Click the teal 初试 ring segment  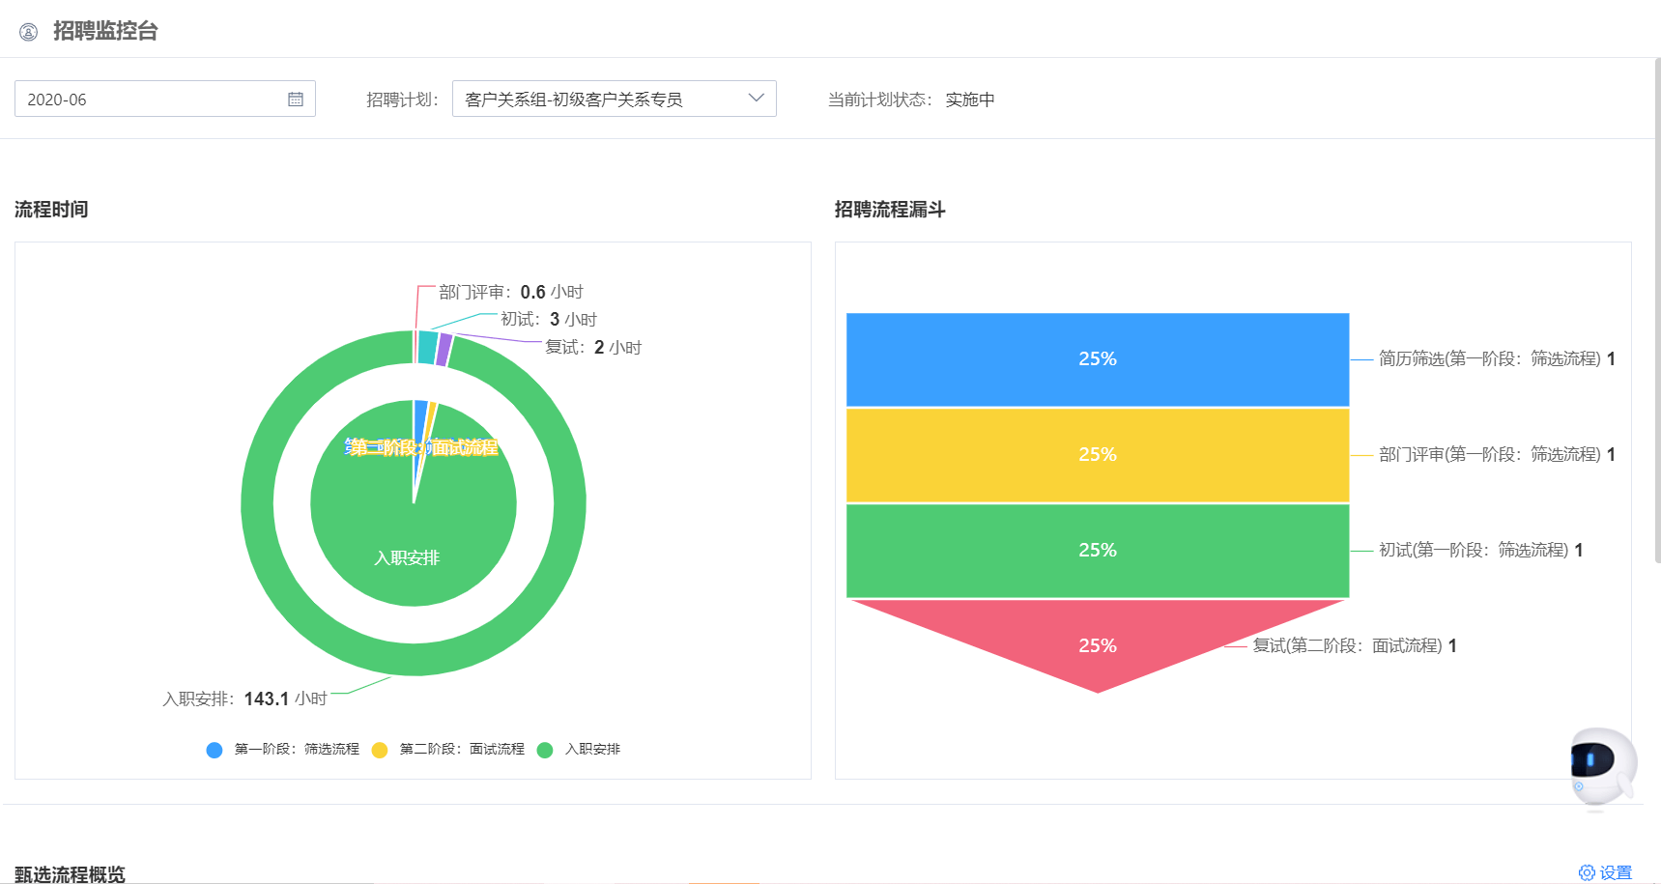pos(427,348)
